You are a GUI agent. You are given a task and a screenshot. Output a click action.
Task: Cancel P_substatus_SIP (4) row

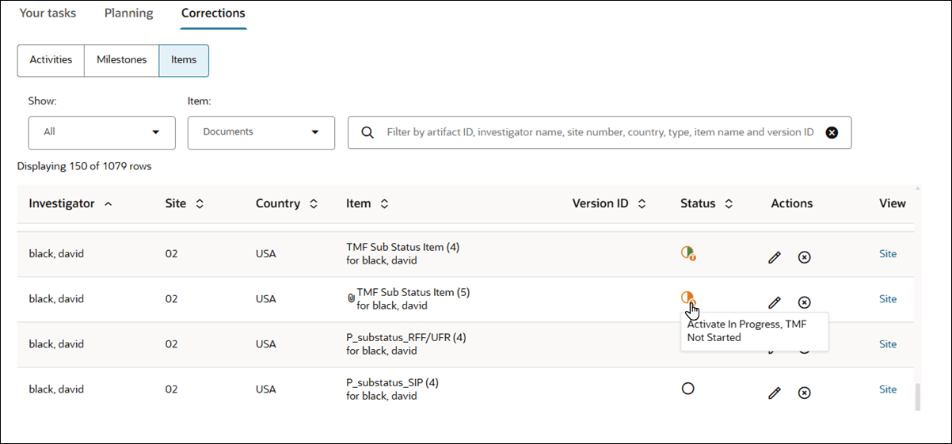coord(804,393)
